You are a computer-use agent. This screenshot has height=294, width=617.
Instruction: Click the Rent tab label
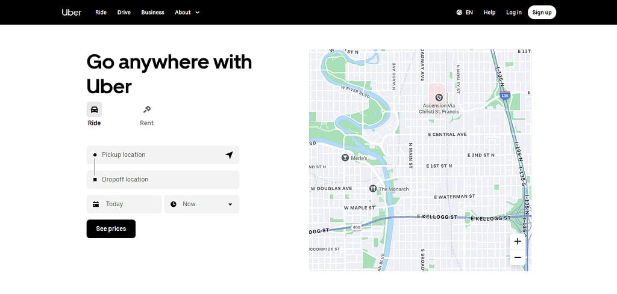coord(147,123)
